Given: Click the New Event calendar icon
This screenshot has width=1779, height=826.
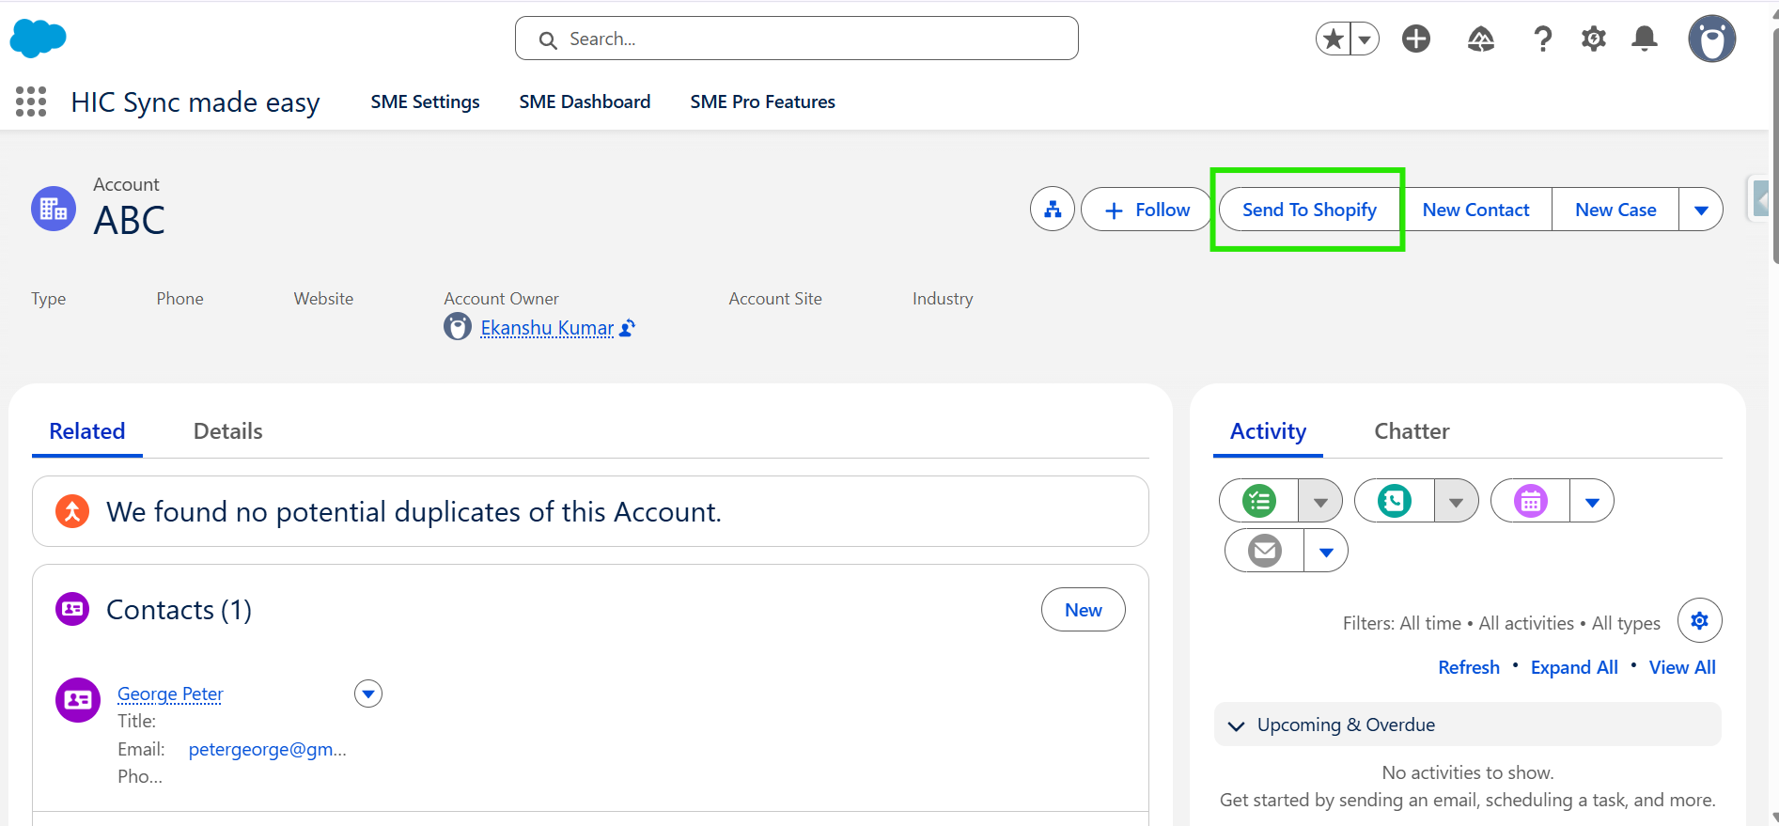Looking at the screenshot, I should [x=1531, y=501].
